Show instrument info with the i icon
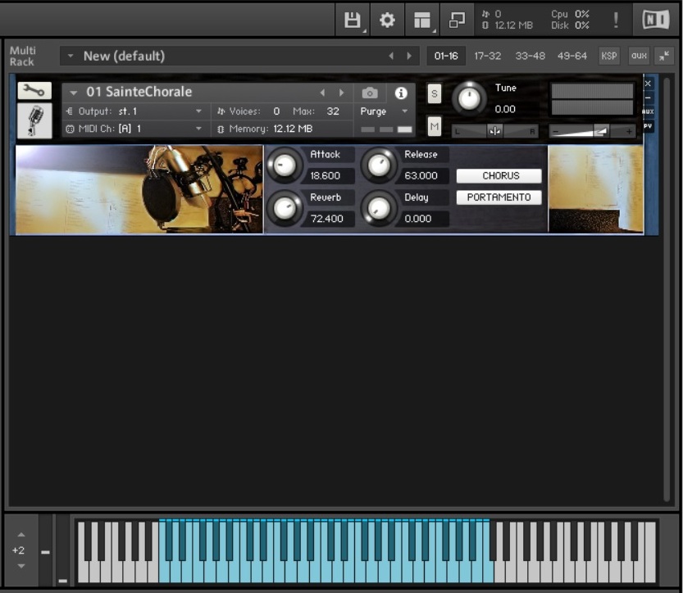 pos(401,93)
